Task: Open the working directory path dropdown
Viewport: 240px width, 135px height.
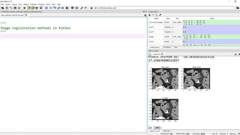Action: click(235, 8)
